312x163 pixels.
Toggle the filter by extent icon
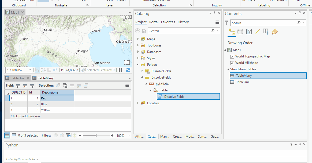click(x=68, y=135)
